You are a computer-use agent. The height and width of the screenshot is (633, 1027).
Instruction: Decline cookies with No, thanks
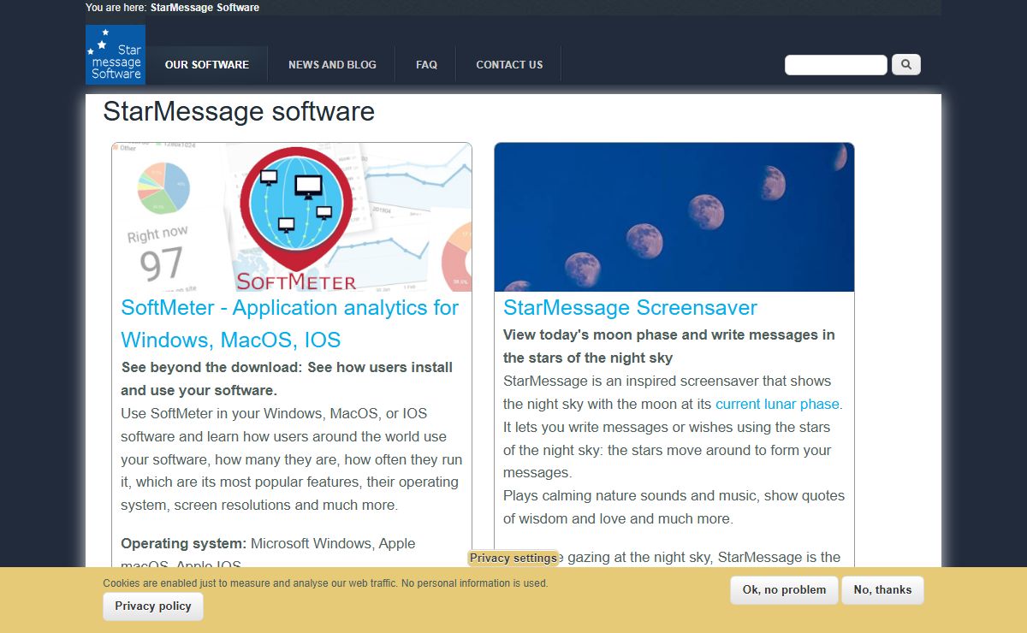(882, 590)
